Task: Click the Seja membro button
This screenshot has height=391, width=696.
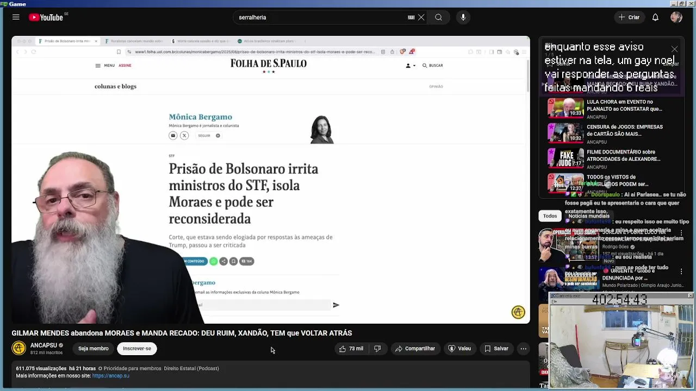Action: (x=94, y=349)
